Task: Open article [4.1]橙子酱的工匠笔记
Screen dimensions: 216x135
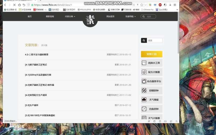Action: click(36, 65)
